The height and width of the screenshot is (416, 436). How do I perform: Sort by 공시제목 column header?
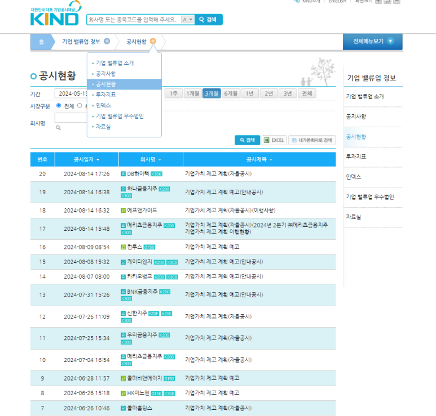coord(259,159)
